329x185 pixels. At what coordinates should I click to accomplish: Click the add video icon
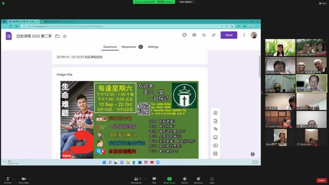point(215,145)
